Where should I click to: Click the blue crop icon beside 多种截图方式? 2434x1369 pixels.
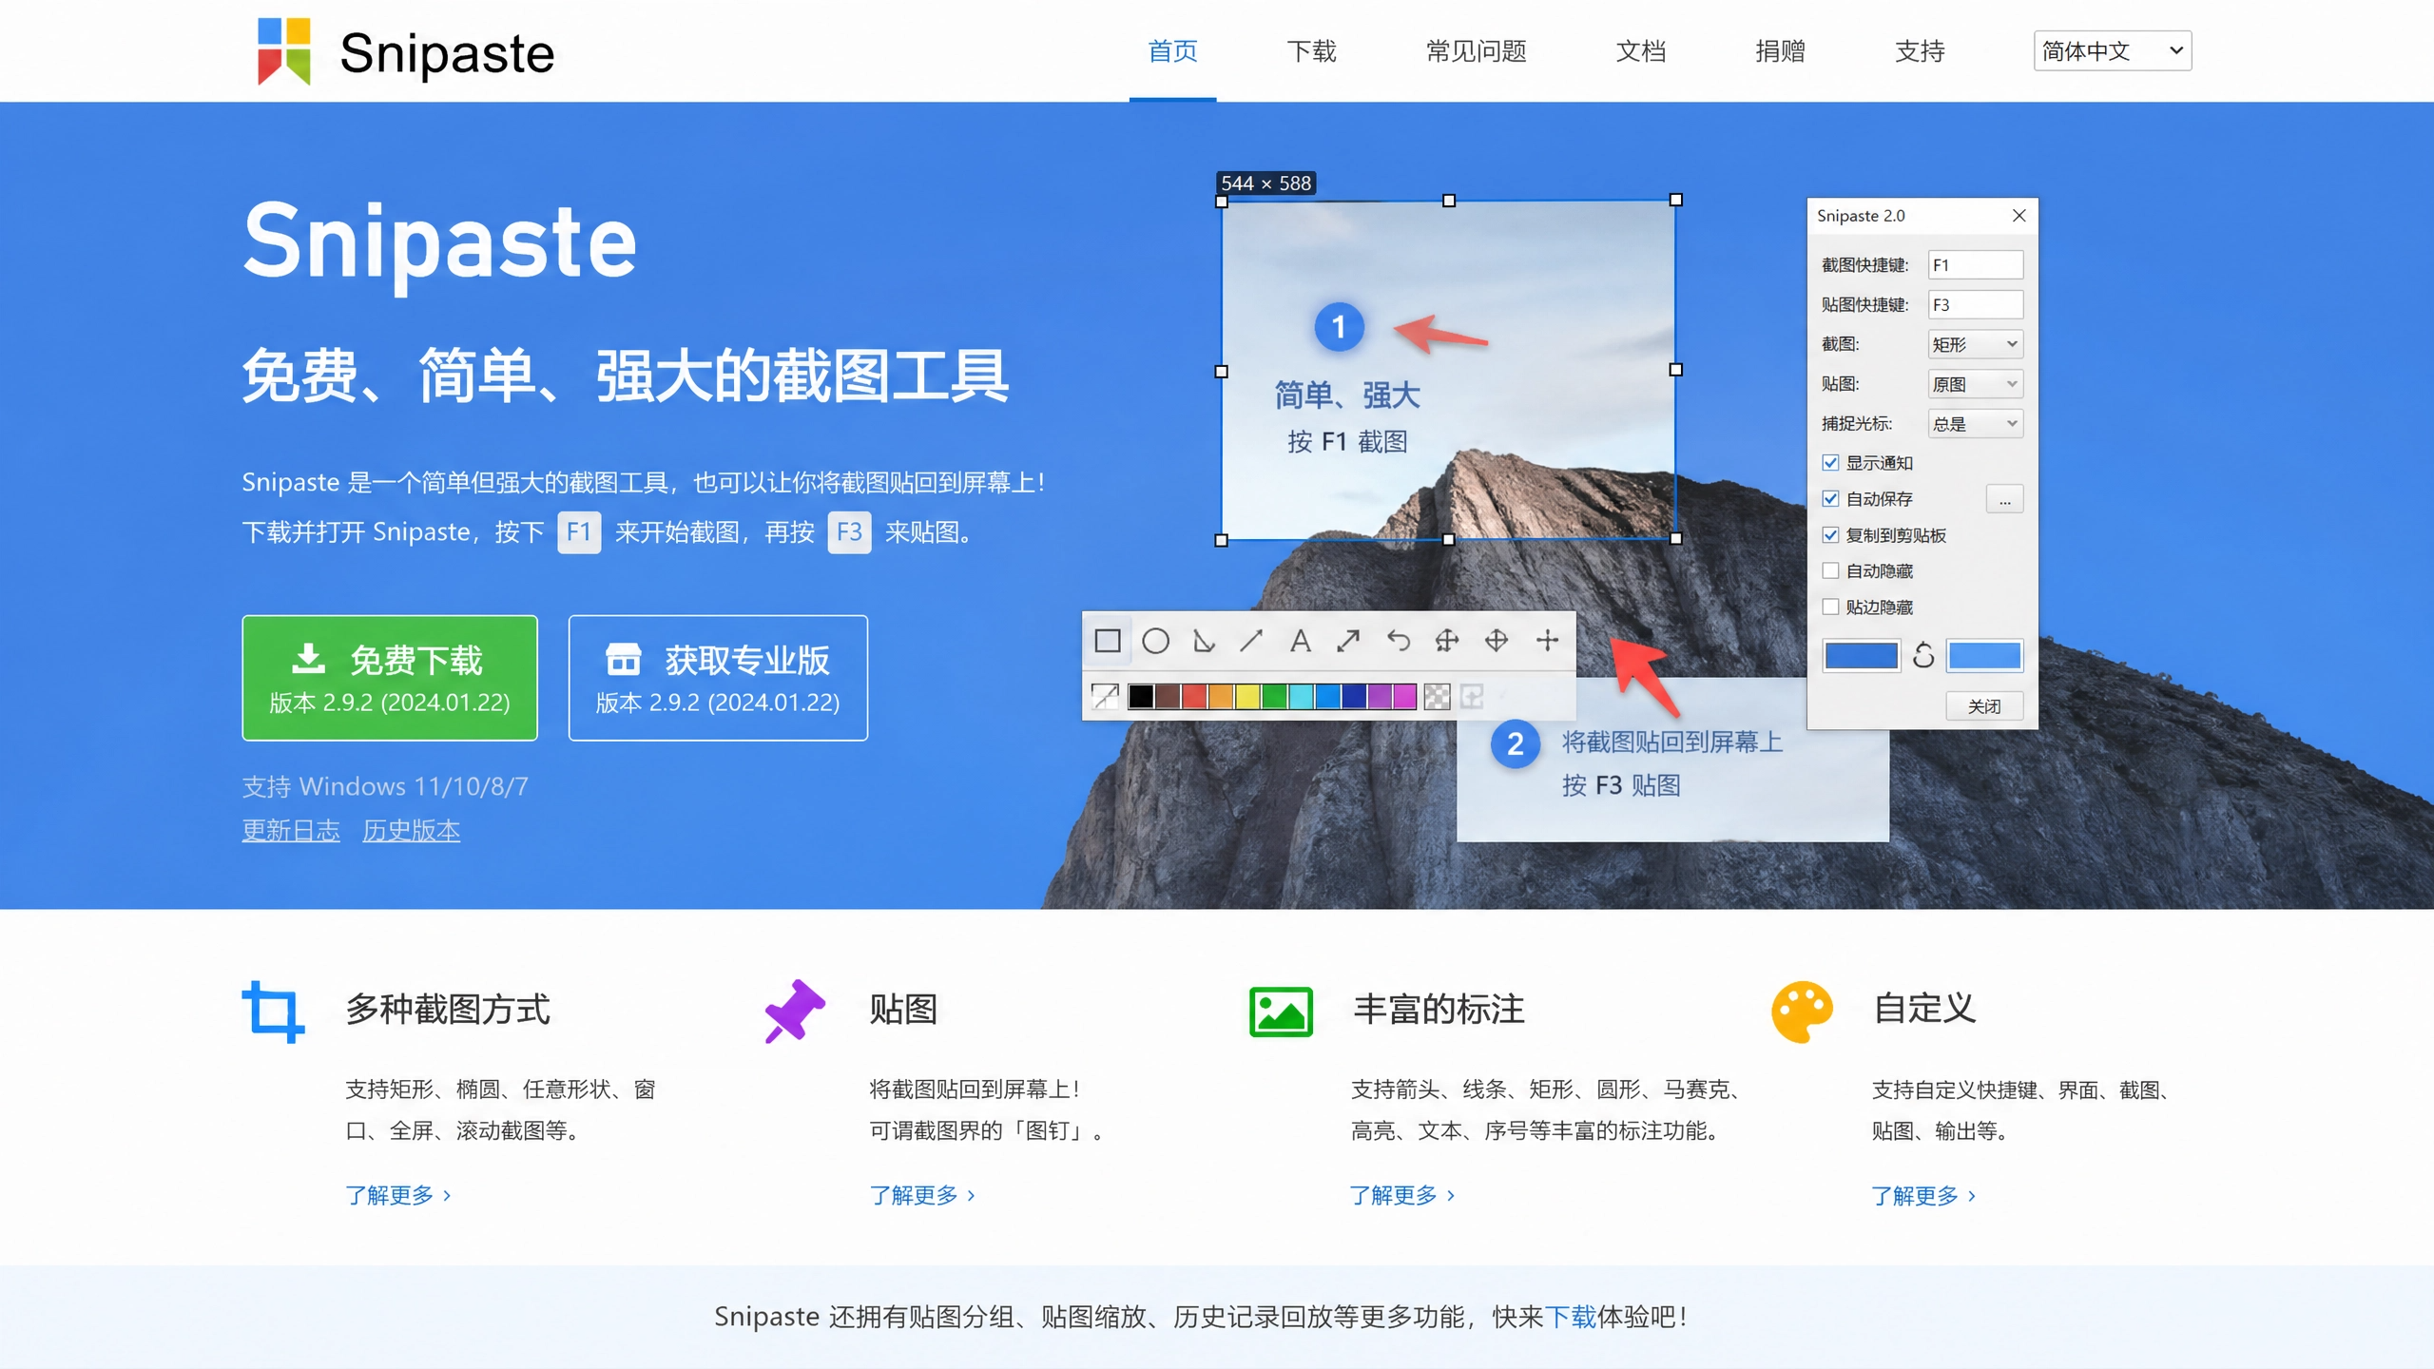click(x=273, y=1012)
